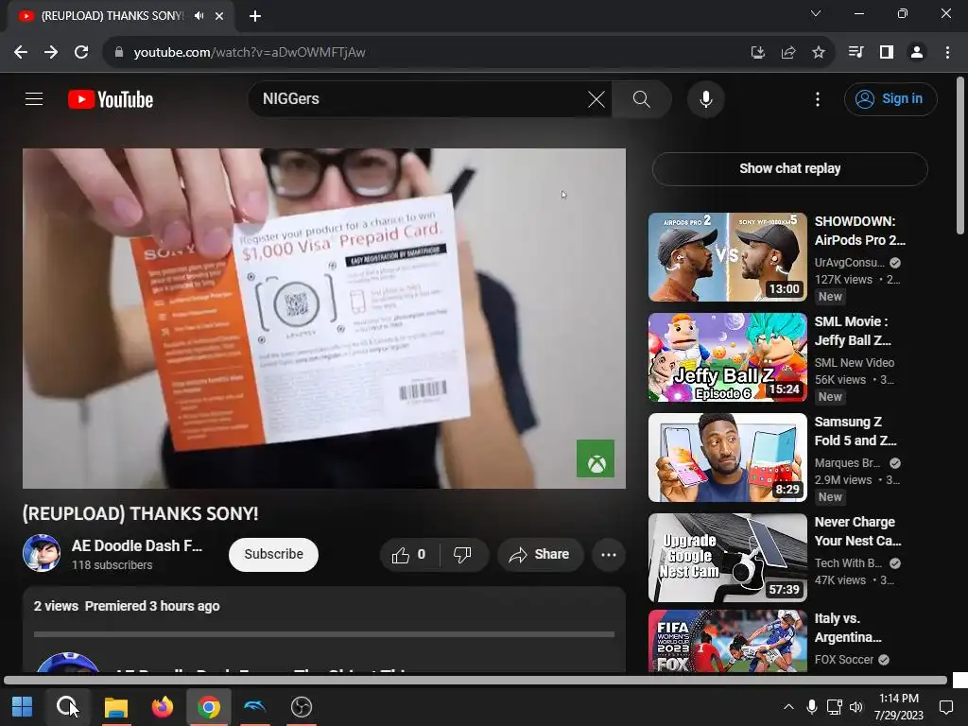Toggle Chrome side panel
The height and width of the screenshot is (726, 968).
tap(887, 53)
